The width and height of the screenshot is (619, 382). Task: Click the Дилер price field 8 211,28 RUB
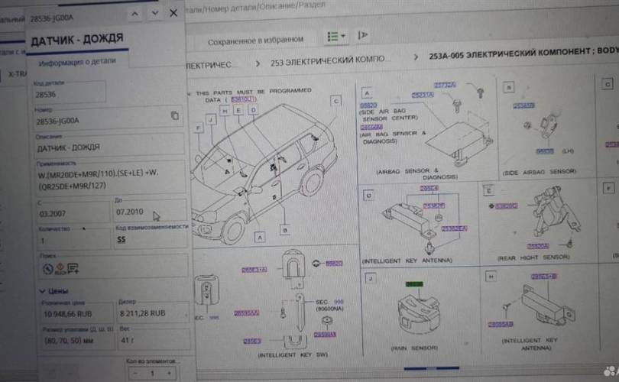pos(150,313)
